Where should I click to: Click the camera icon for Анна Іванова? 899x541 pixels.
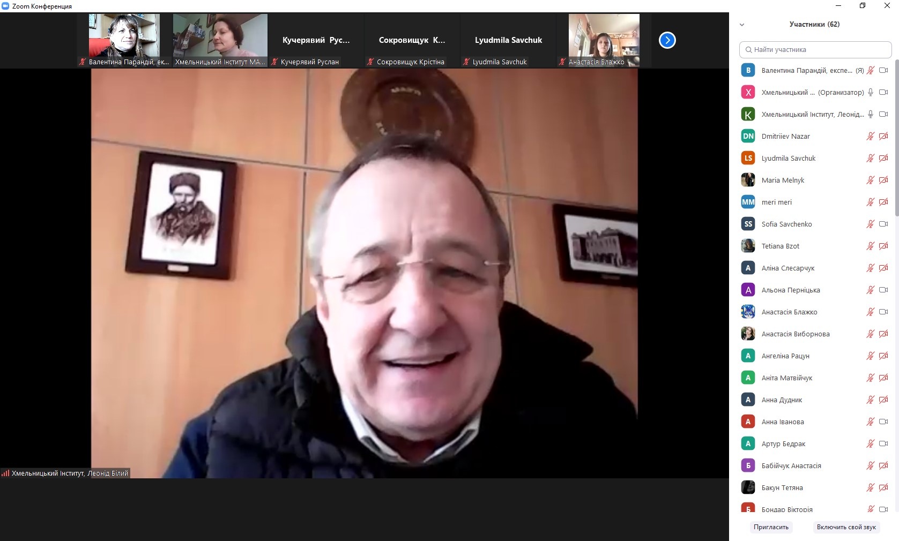(x=883, y=422)
